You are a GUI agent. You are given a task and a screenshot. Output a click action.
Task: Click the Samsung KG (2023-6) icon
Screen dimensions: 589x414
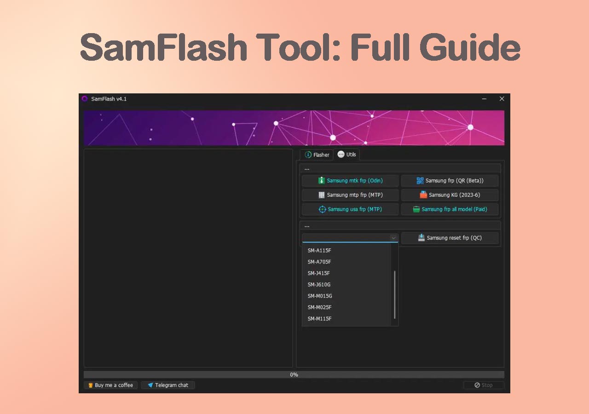point(423,195)
